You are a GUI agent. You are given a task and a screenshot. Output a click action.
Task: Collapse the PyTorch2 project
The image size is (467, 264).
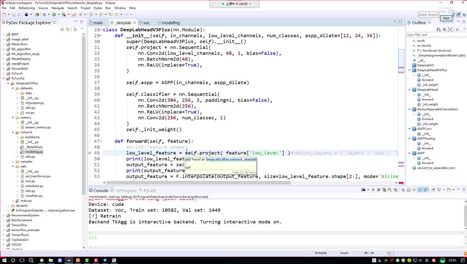pyautogui.click(x=4, y=78)
